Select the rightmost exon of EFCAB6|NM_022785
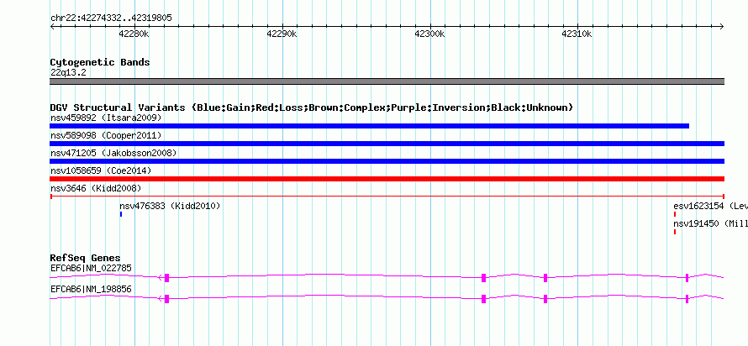 pos(687,278)
